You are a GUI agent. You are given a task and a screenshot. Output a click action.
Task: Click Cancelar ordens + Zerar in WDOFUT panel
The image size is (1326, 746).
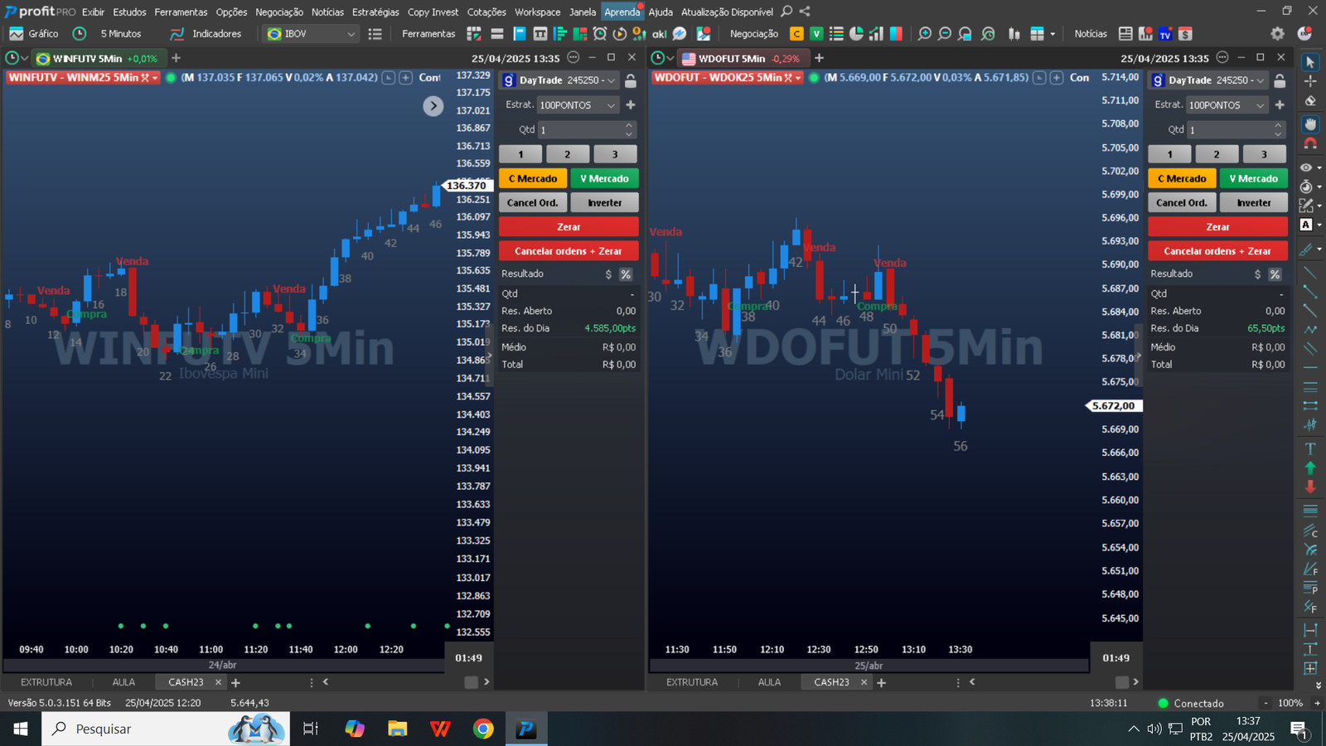pos(1217,250)
